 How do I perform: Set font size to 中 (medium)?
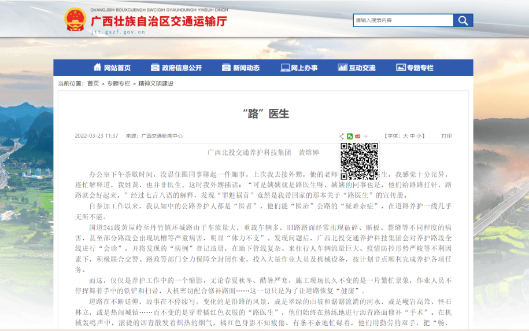coord(412,136)
